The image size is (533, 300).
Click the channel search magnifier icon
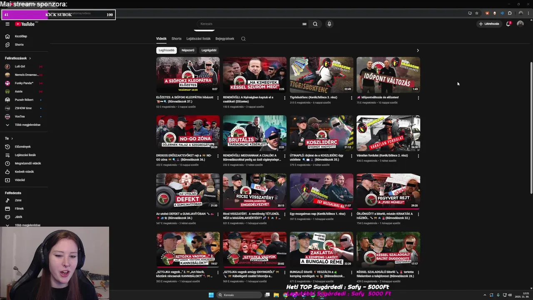243,39
